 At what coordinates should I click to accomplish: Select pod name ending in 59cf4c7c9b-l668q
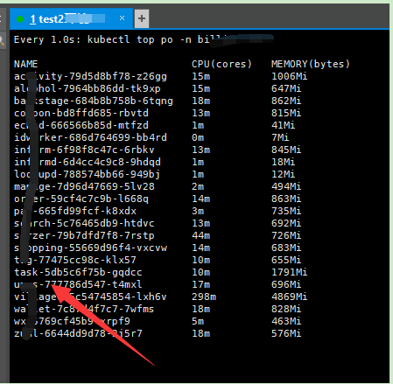click(x=81, y=199)
